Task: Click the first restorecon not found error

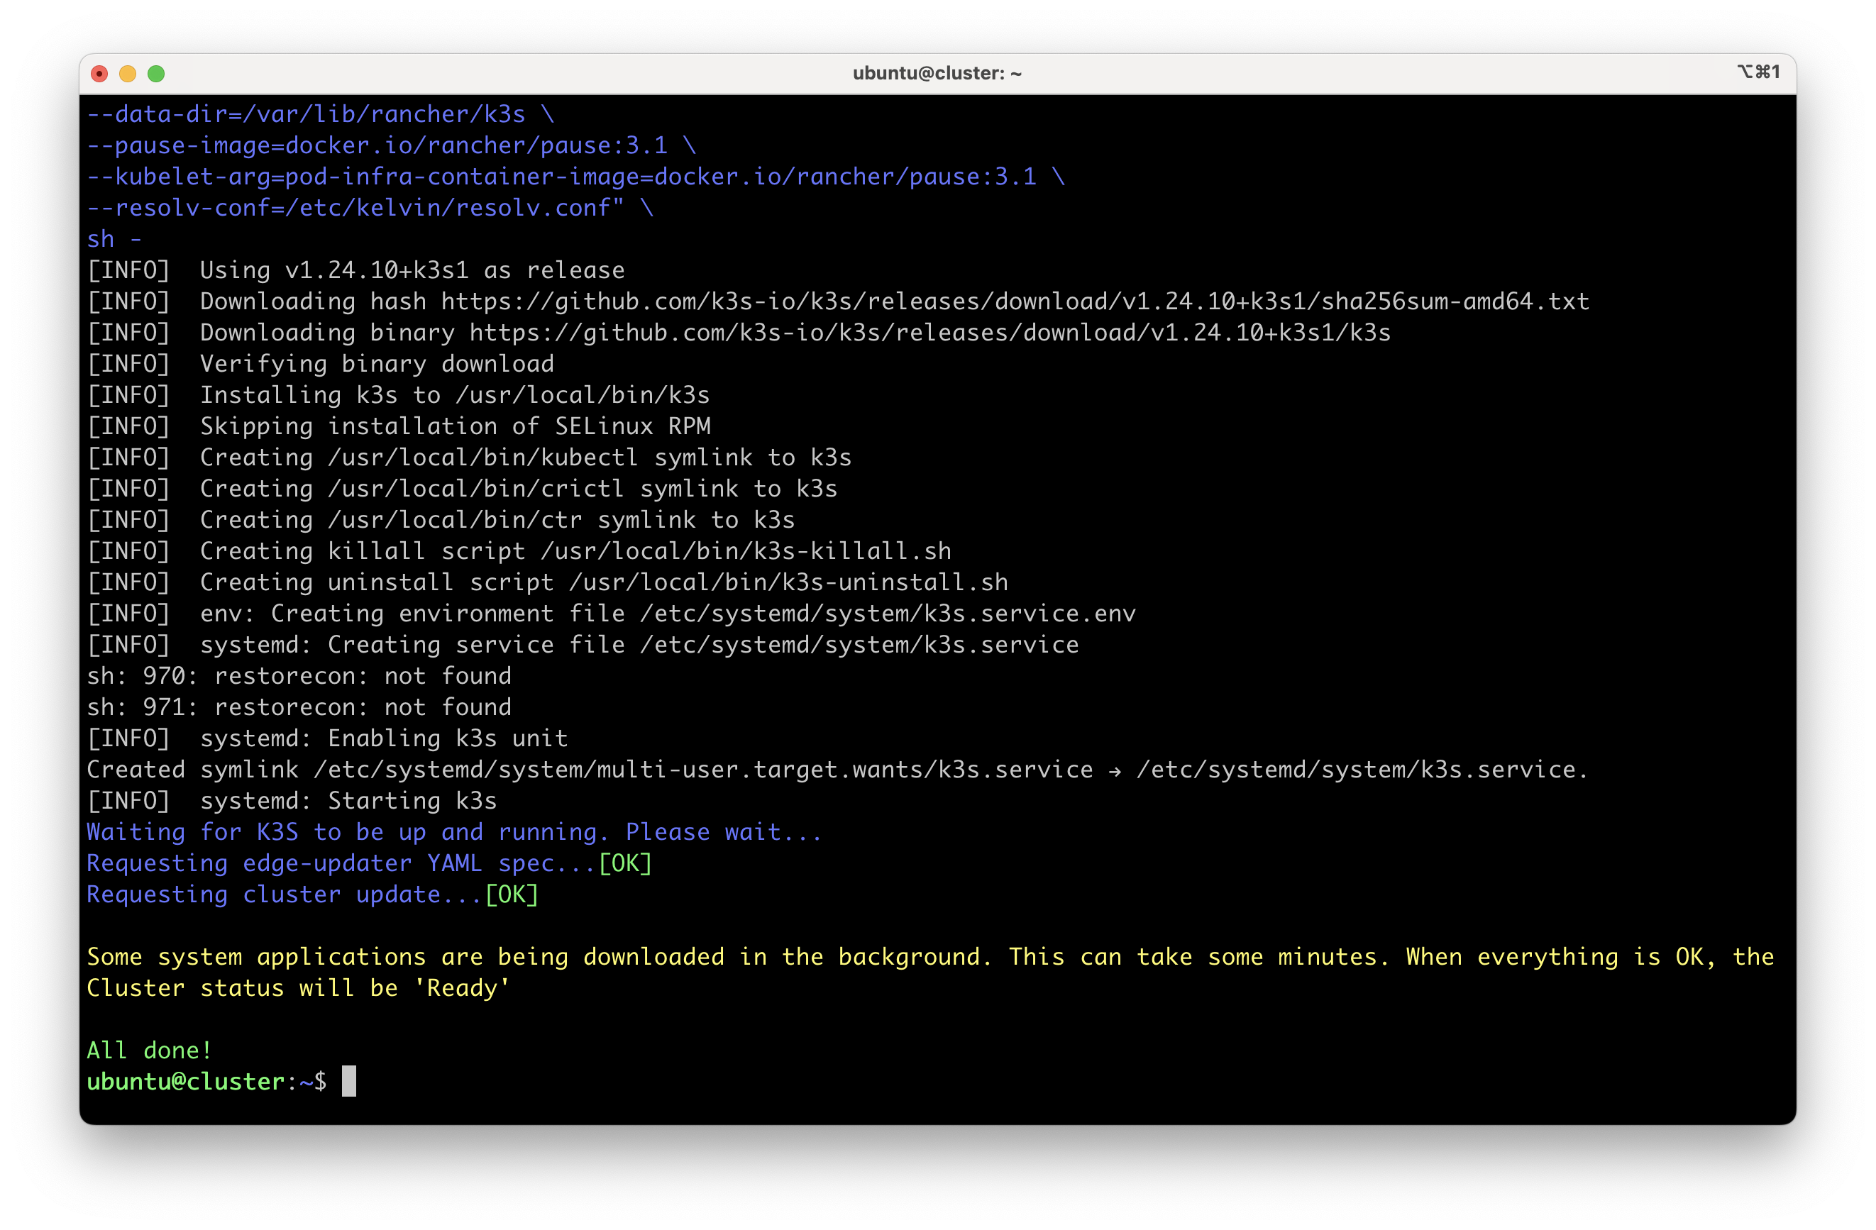Action: point(299,676)
